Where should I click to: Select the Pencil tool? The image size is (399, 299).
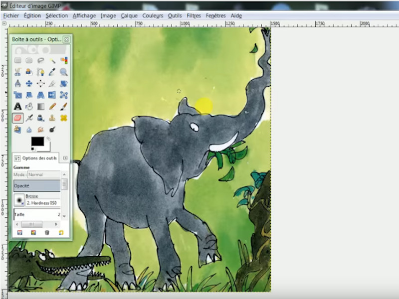point(52,107)
